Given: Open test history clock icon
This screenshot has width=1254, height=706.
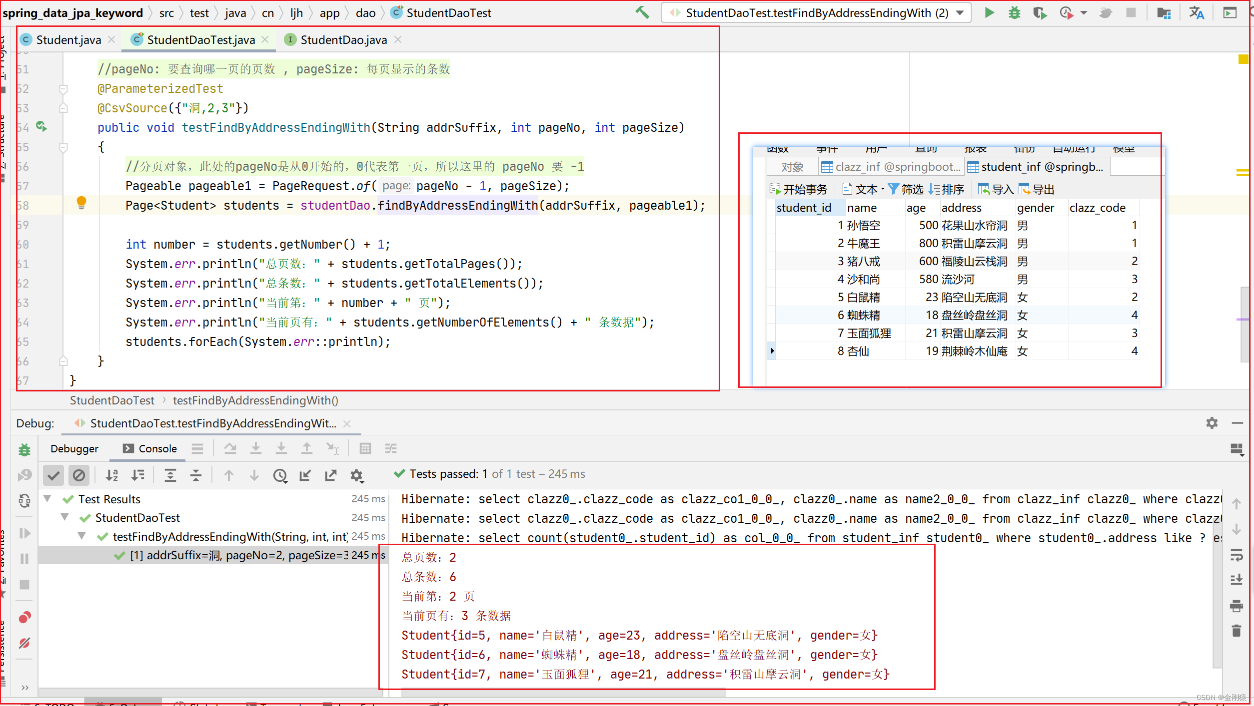Looking at the screenshot, I should click(280, 475).
